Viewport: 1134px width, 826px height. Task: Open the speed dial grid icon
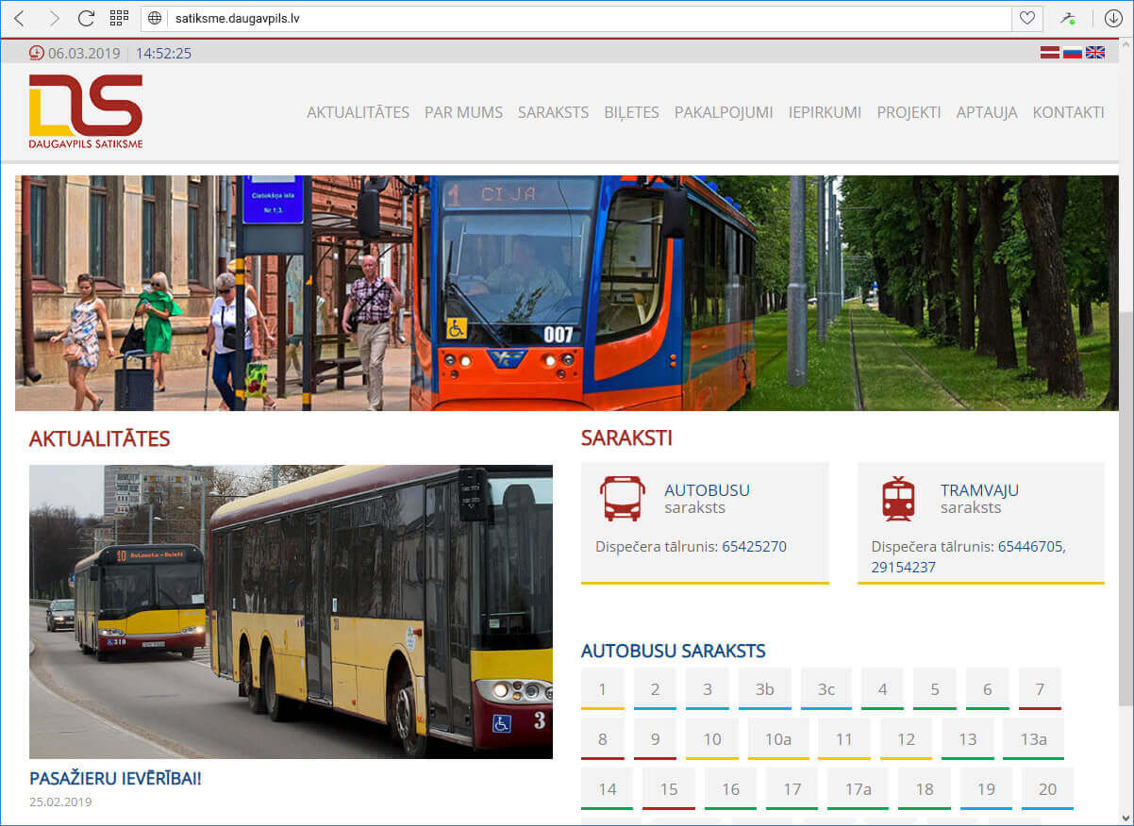(x=119, y=17)
